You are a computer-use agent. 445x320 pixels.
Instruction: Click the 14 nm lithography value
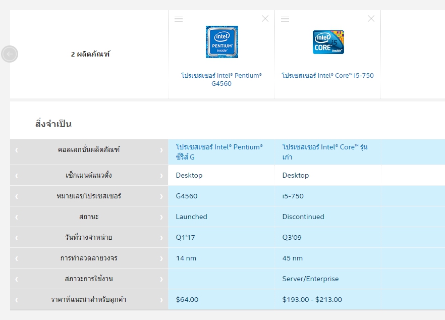(x=186, y=258)
